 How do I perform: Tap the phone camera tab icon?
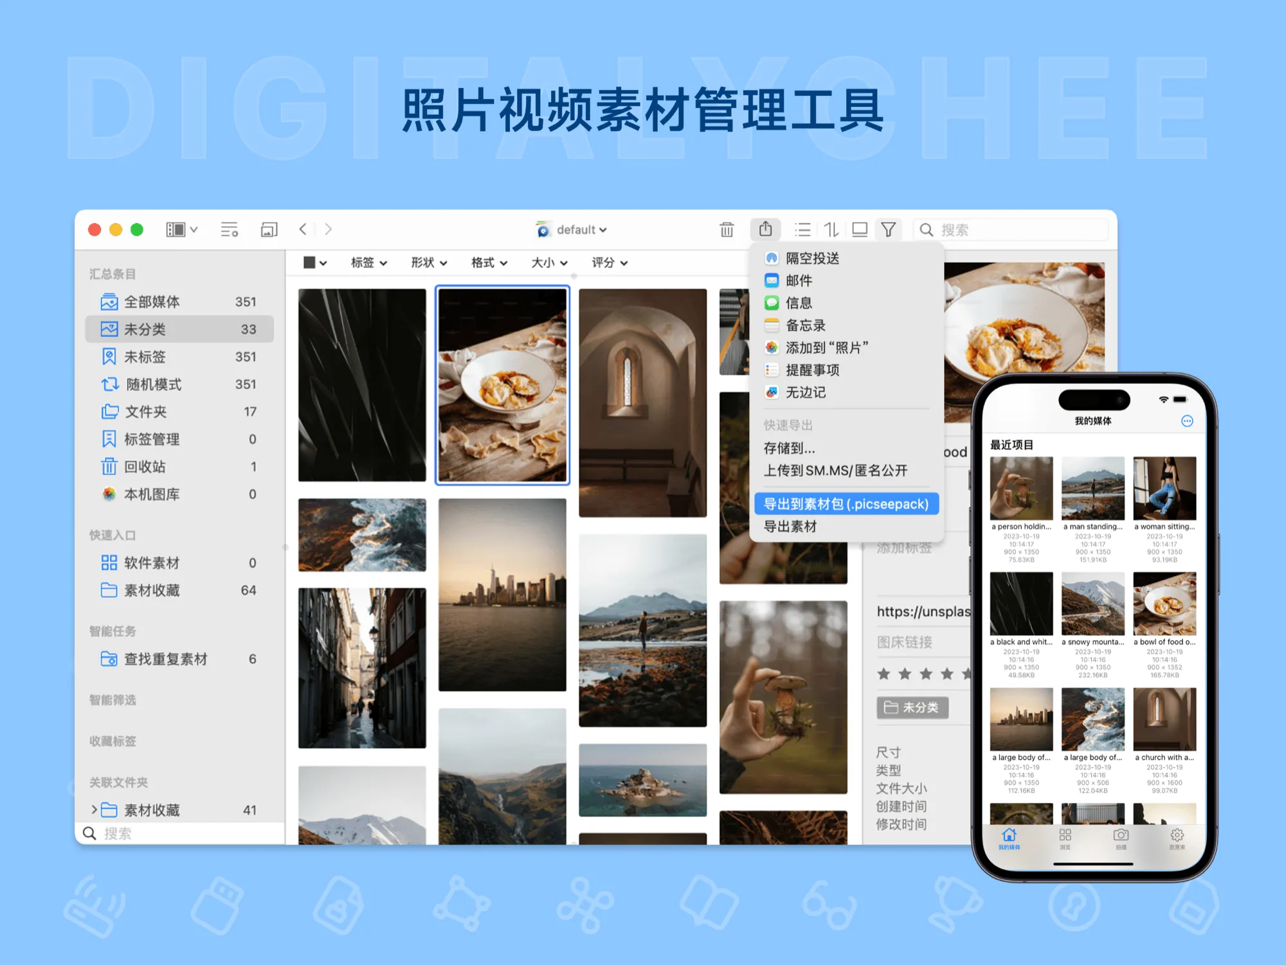1121,835
